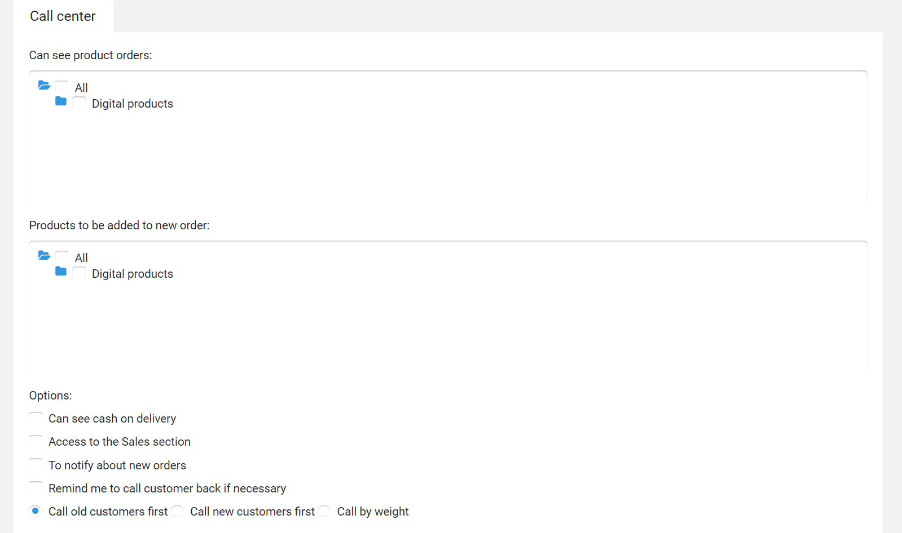This screenshot has width=902, height=533.
Task: Check Digital products in Can see product orders
Action: pos(79,103)
